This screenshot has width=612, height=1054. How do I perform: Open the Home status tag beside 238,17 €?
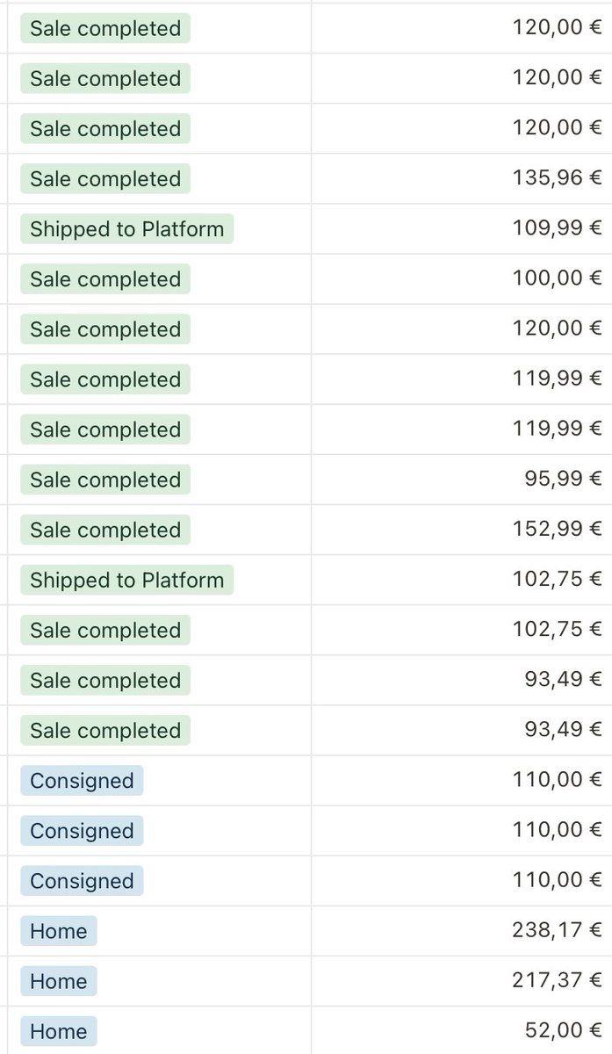59,931
